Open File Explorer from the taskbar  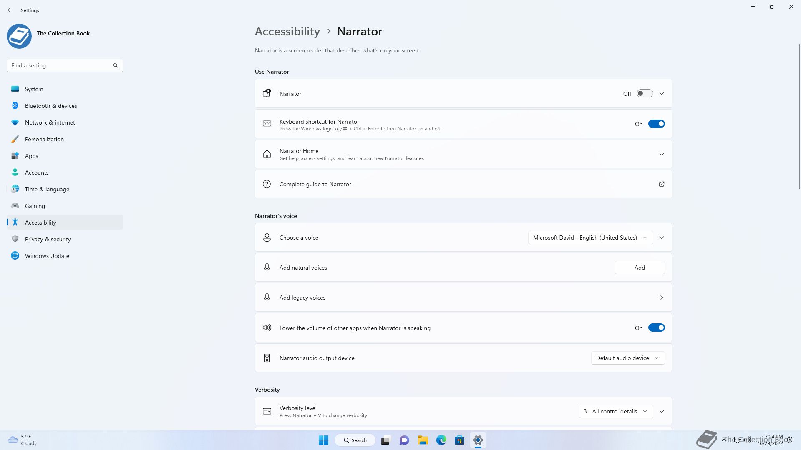(423, 440)
